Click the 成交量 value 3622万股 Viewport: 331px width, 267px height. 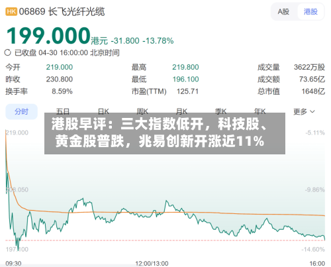(309, 67)
